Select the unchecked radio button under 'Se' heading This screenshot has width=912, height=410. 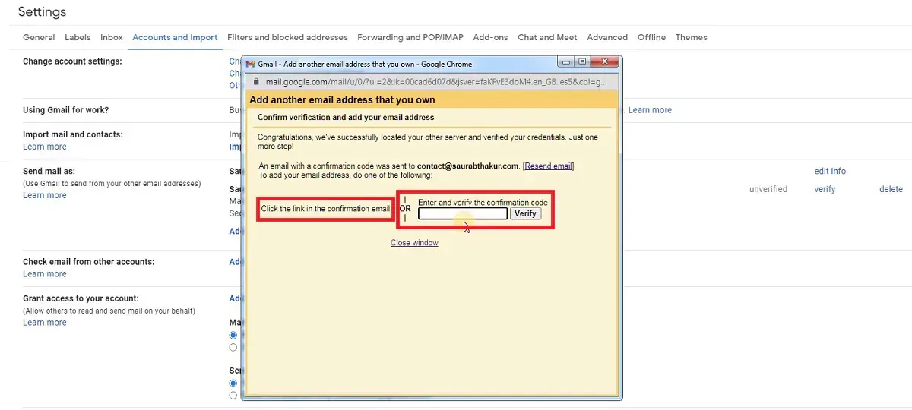point(233,395)
